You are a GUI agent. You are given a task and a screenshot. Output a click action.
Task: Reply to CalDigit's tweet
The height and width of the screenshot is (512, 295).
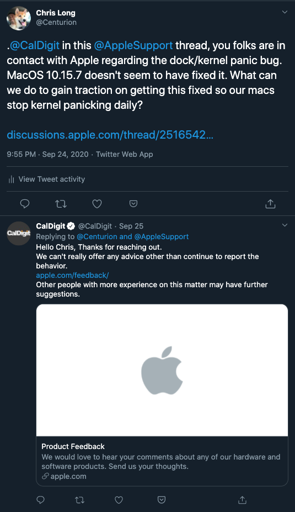pos(40,500)
